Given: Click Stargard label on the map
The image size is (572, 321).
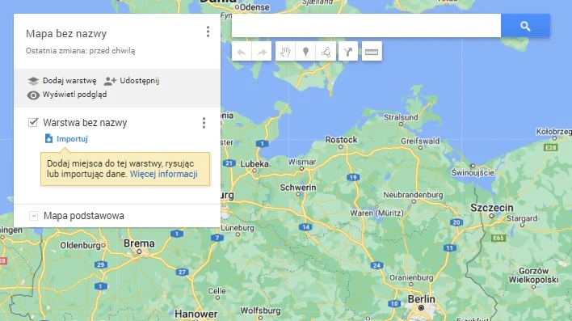Looking at the screenshot, I should coord(522,218).
